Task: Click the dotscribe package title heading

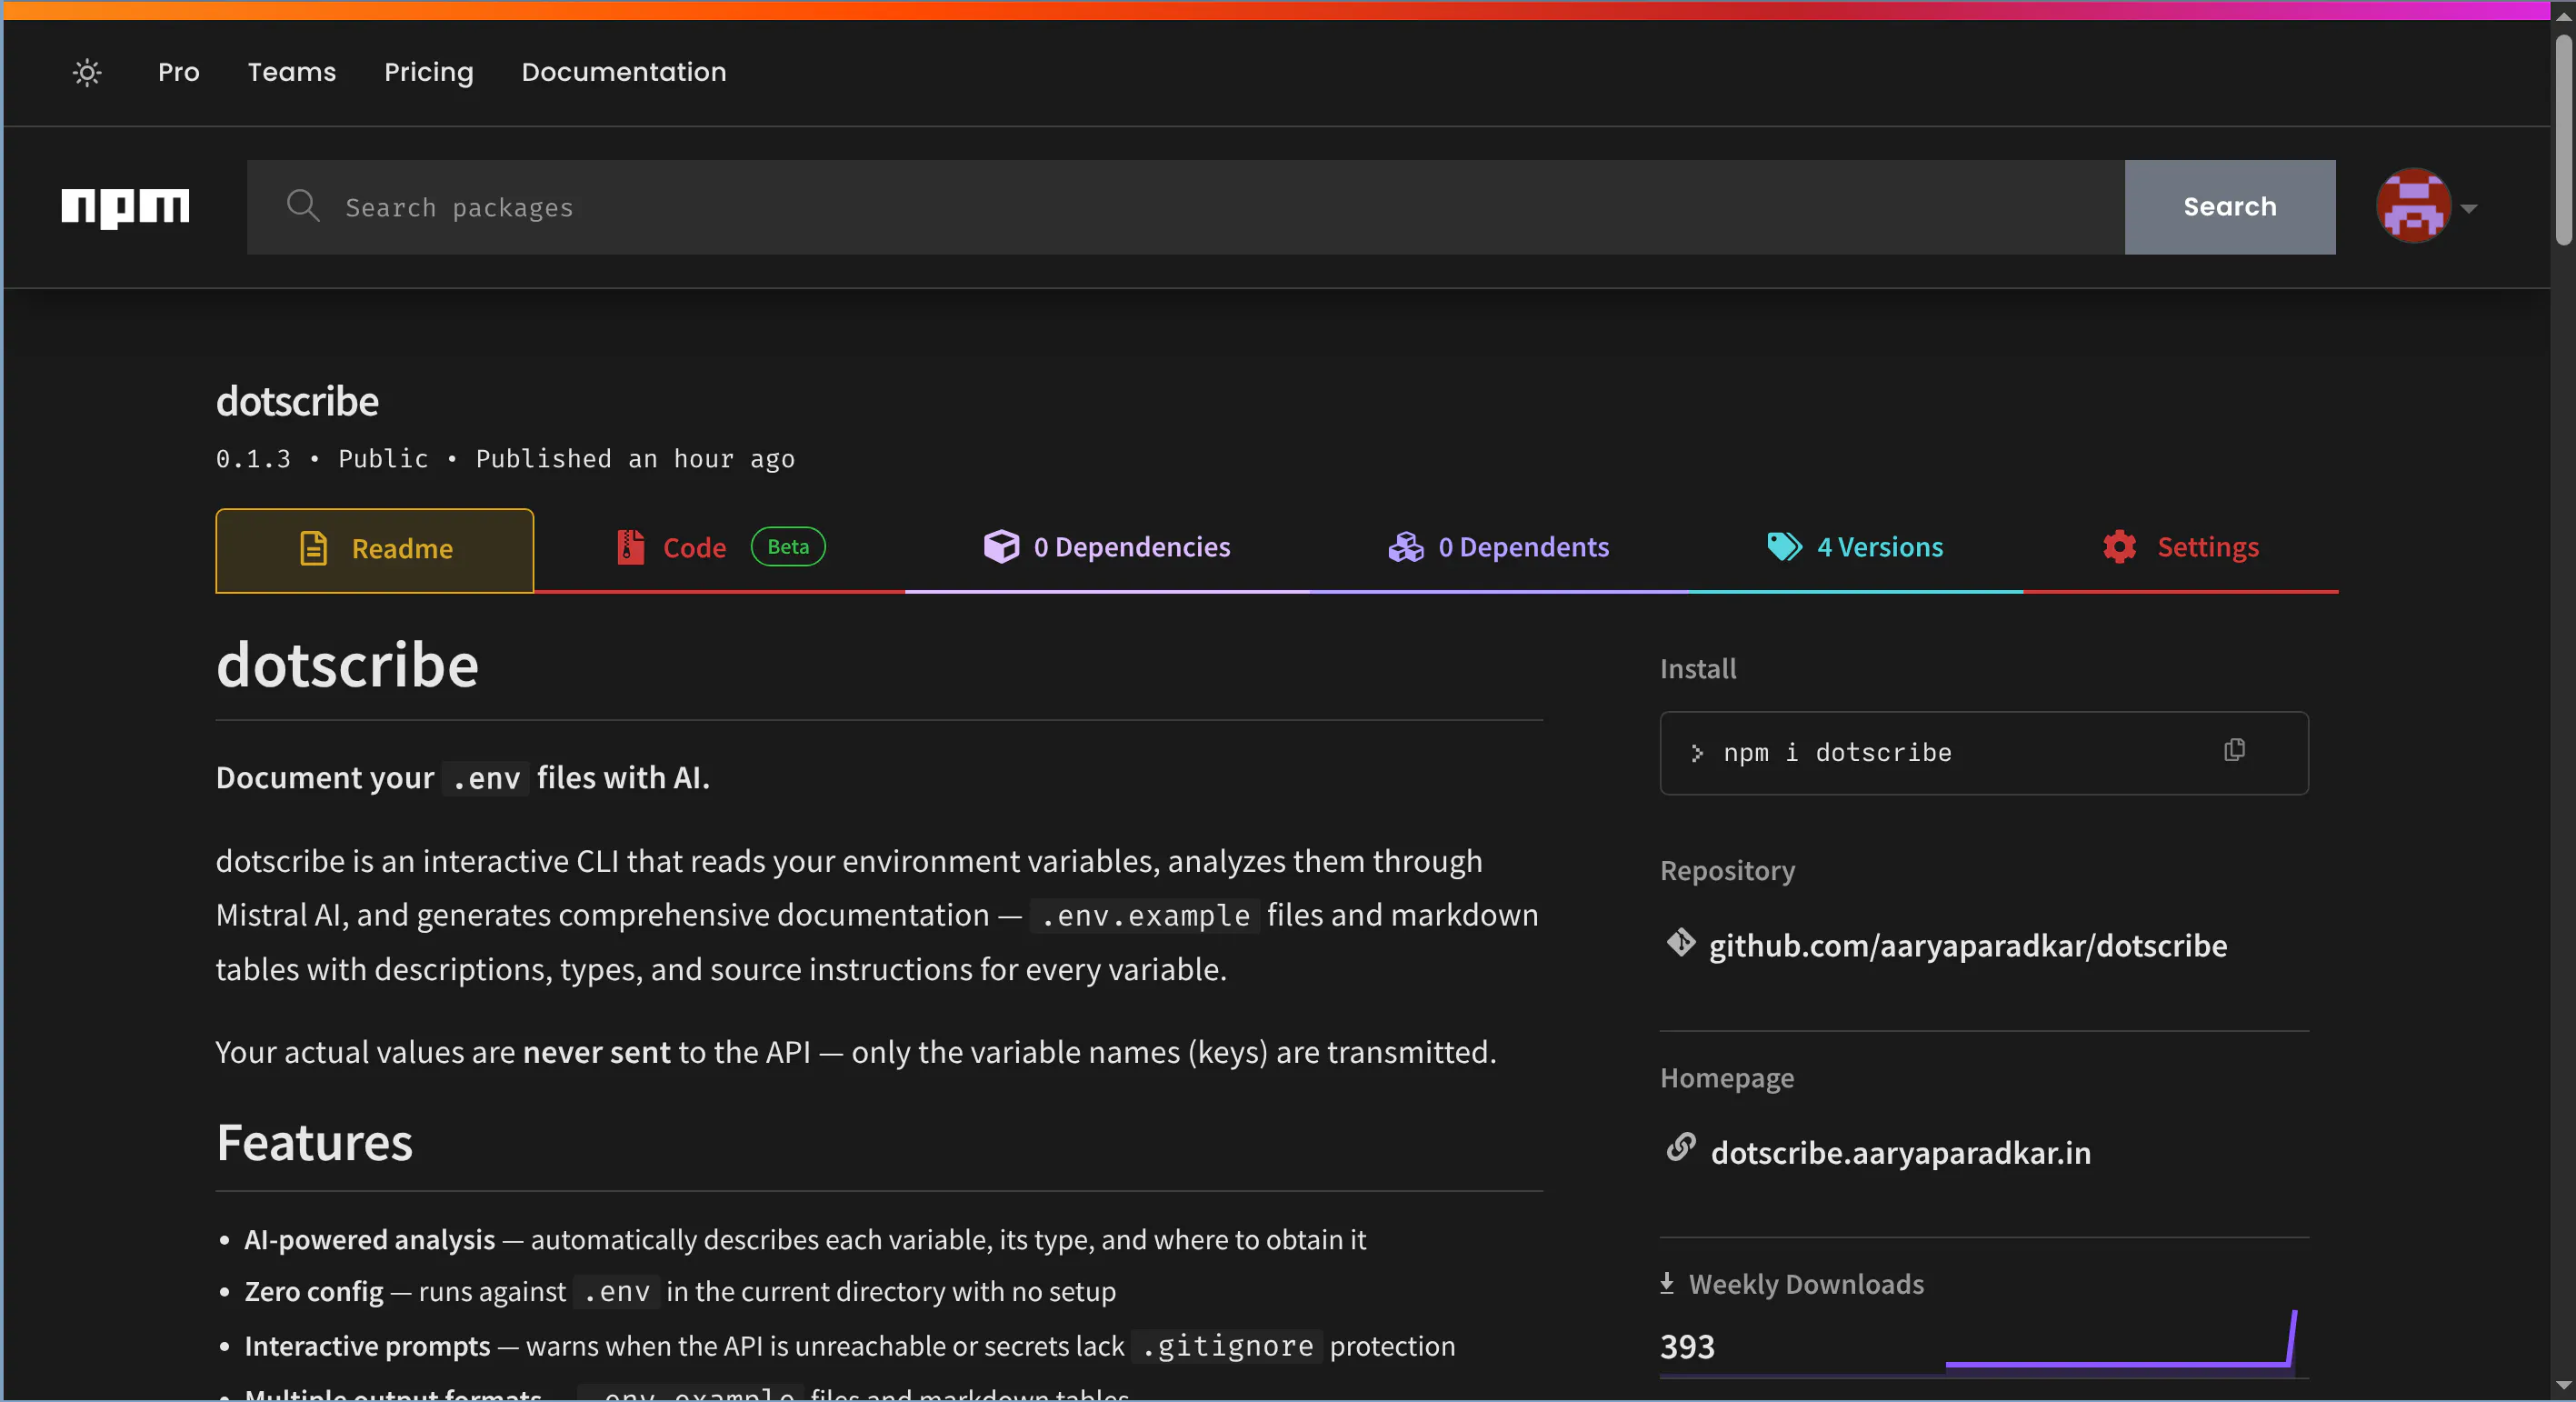Action: [x=297, y=401]
